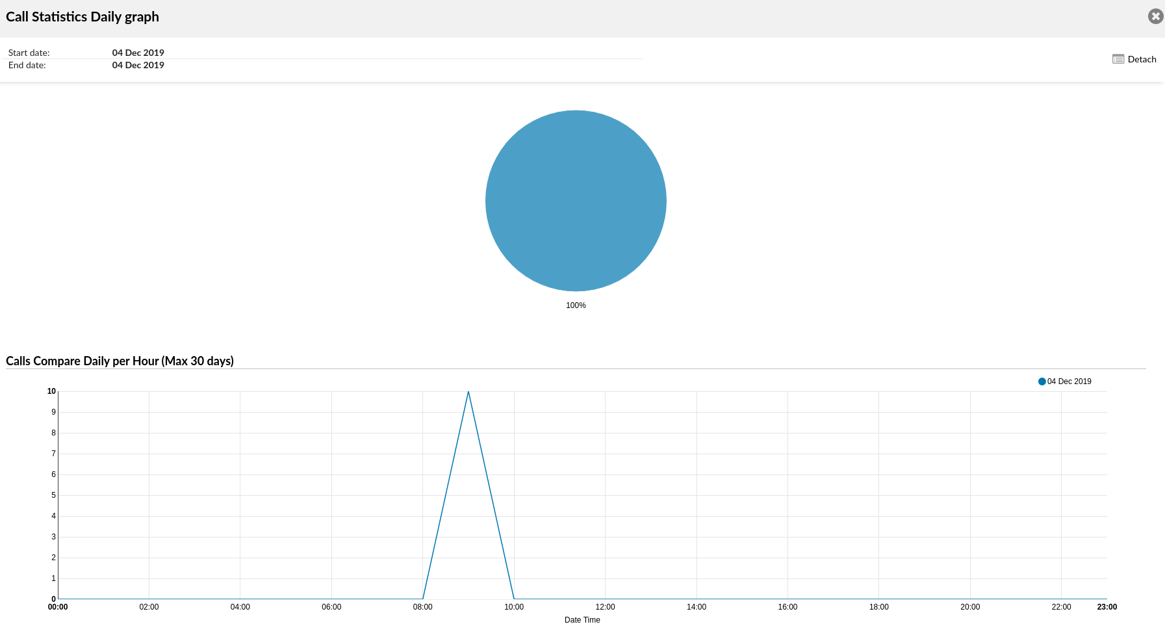This screenshot has height=633, width=1165.
Task: Click the Call Statistics Daily graph title
Action: click(x=83, y=17)
